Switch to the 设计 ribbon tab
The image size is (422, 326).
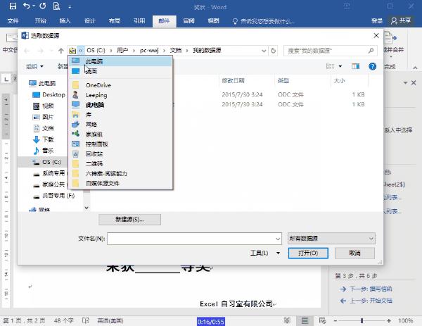[90, 20]
